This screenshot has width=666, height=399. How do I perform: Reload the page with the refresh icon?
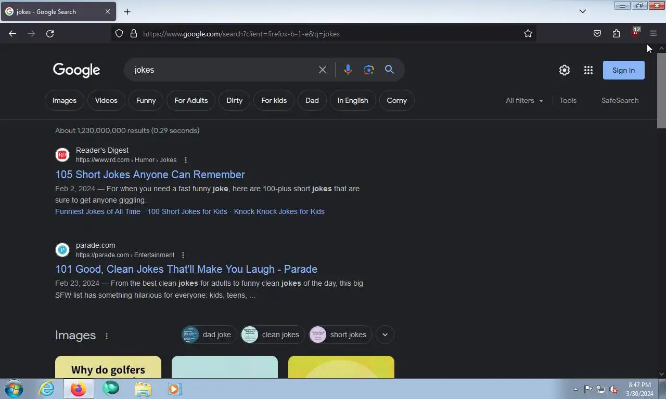point(50,34)
